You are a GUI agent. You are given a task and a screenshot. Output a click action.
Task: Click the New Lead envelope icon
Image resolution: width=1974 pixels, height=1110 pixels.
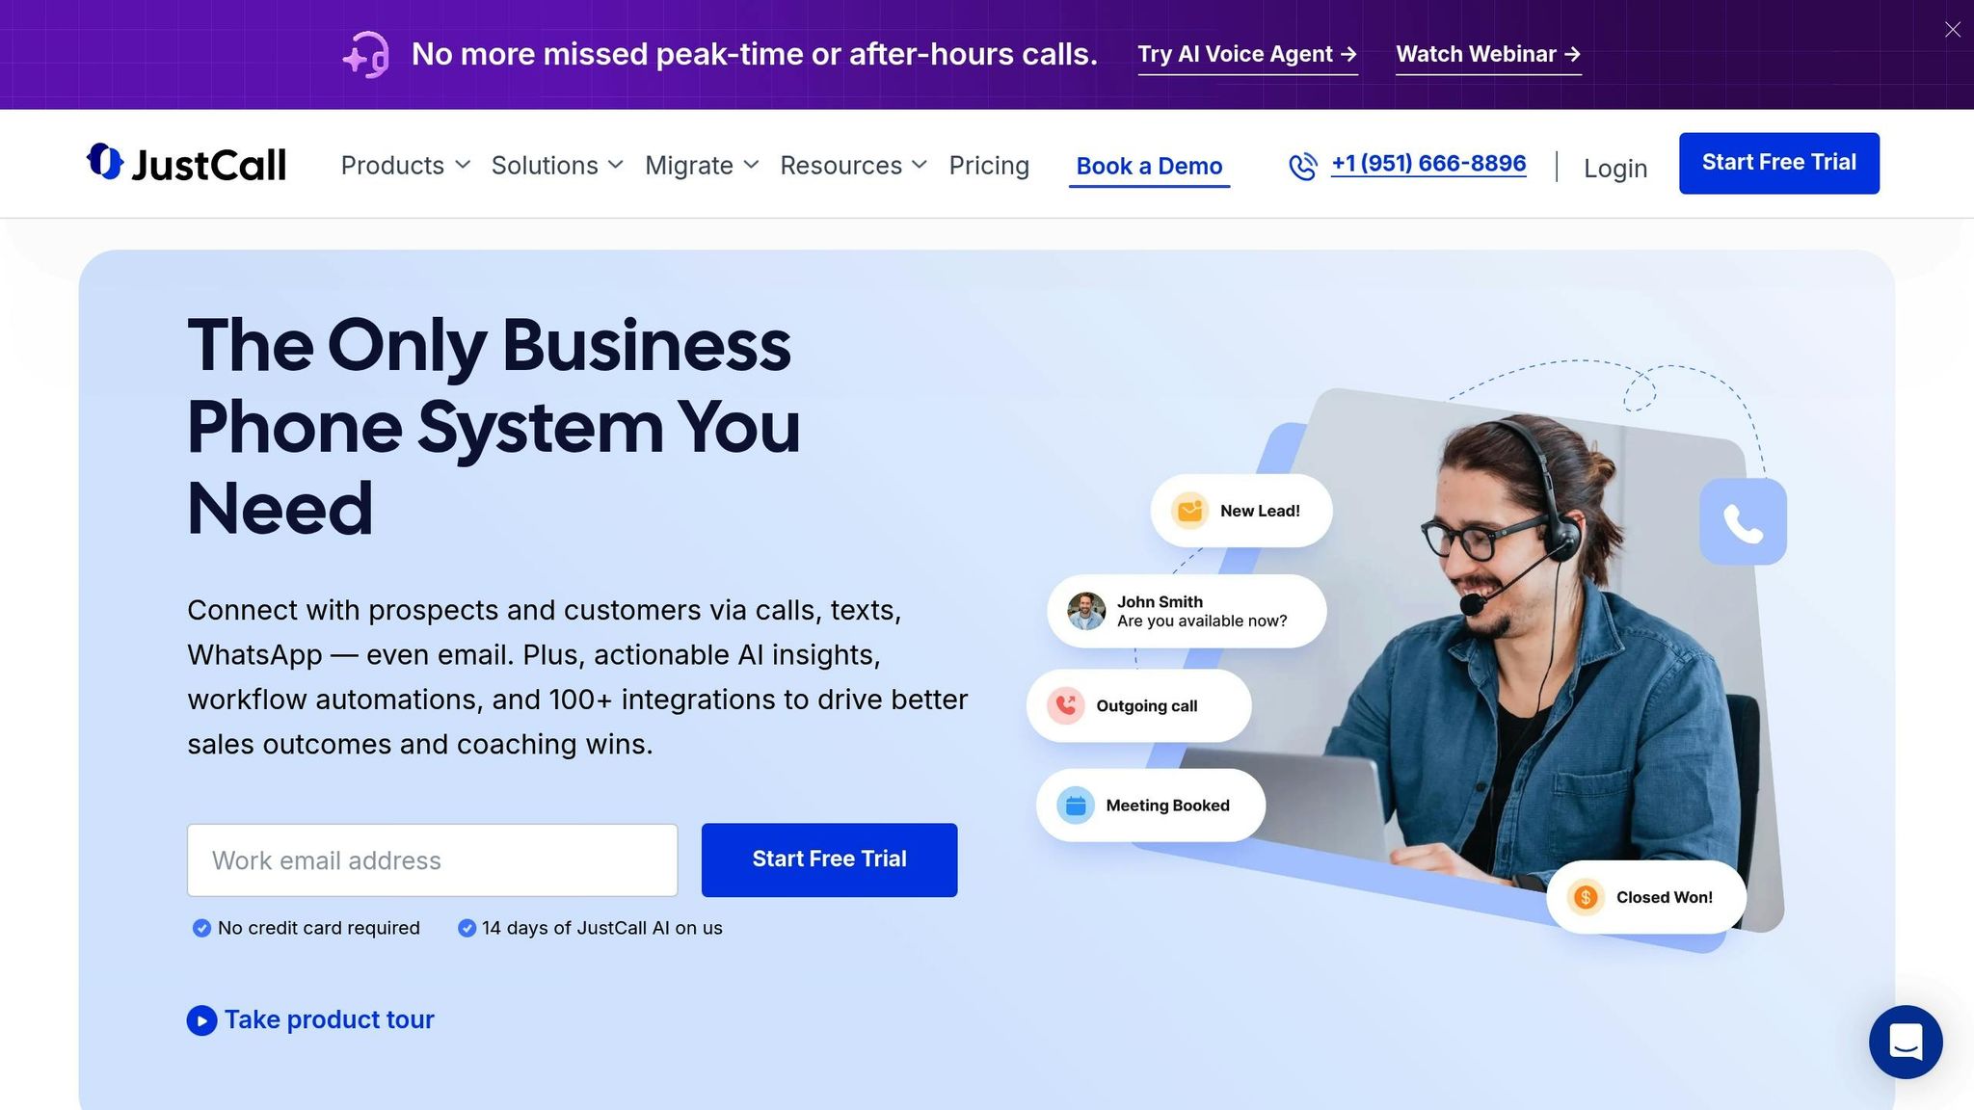tap(1190, 511)
